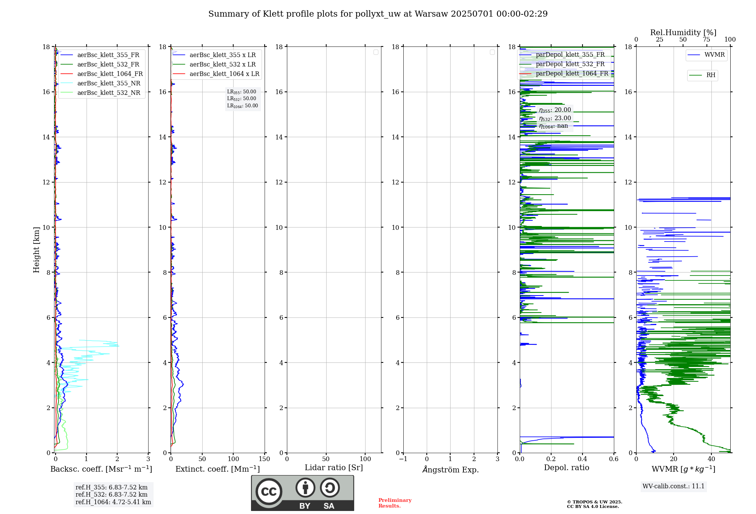Click the empty legend box in Ångström panel

point(492,52)
